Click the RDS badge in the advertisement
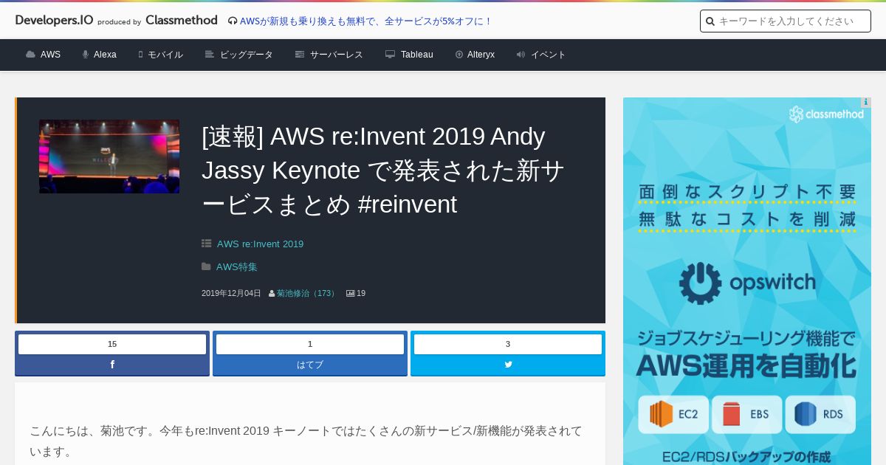 coord(820,415)
